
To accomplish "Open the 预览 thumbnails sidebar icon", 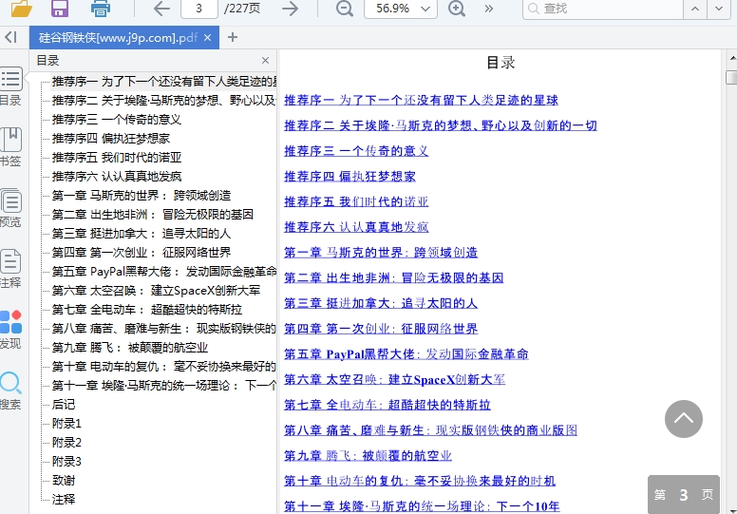I will (10, 208).
